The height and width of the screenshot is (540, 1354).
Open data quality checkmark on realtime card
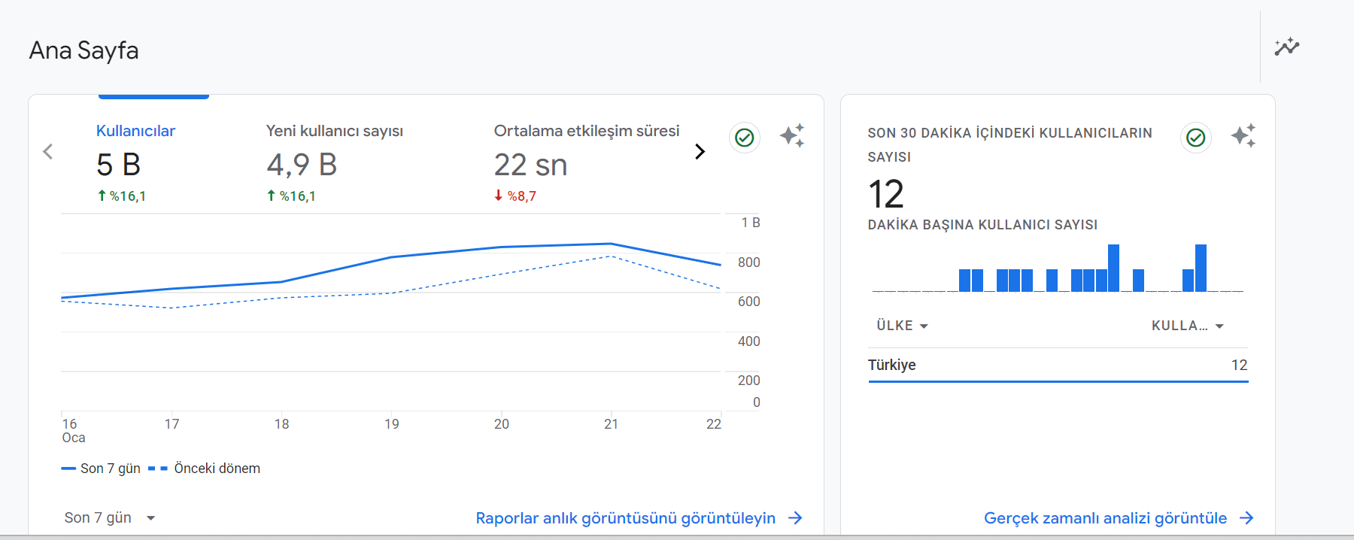click(x=1195, y=138)
